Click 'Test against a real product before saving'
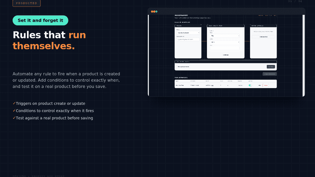 [54, 118]
